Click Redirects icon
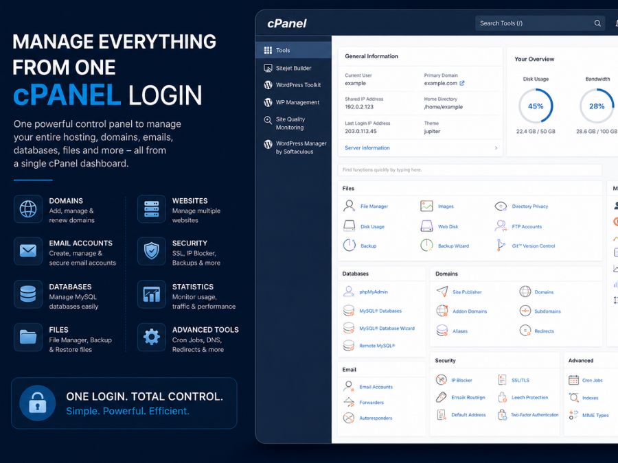The image size is (618, 463). click(525, 331)
